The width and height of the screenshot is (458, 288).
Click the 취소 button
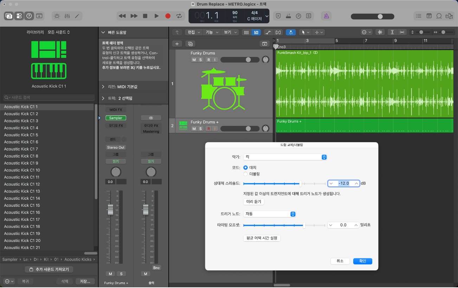(x=340, y=261)
